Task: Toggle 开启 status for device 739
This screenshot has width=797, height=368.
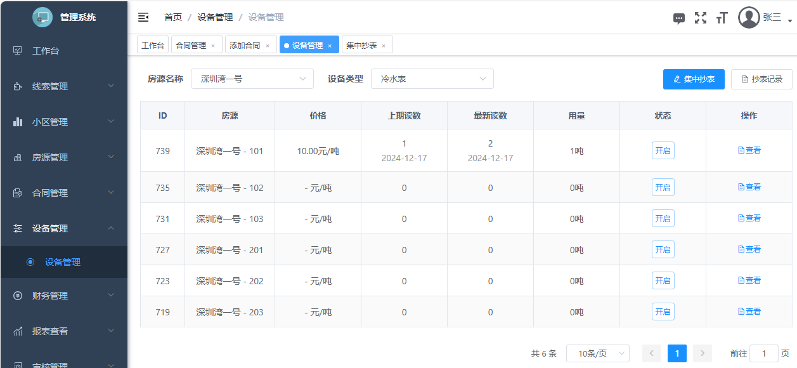Action: 663,151
